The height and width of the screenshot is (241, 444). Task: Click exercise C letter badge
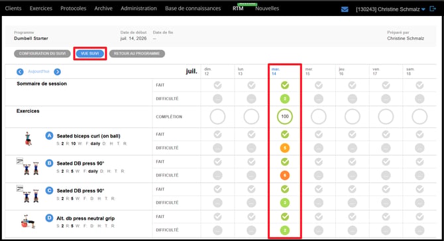pyautogui.click(x=49, y=191)
